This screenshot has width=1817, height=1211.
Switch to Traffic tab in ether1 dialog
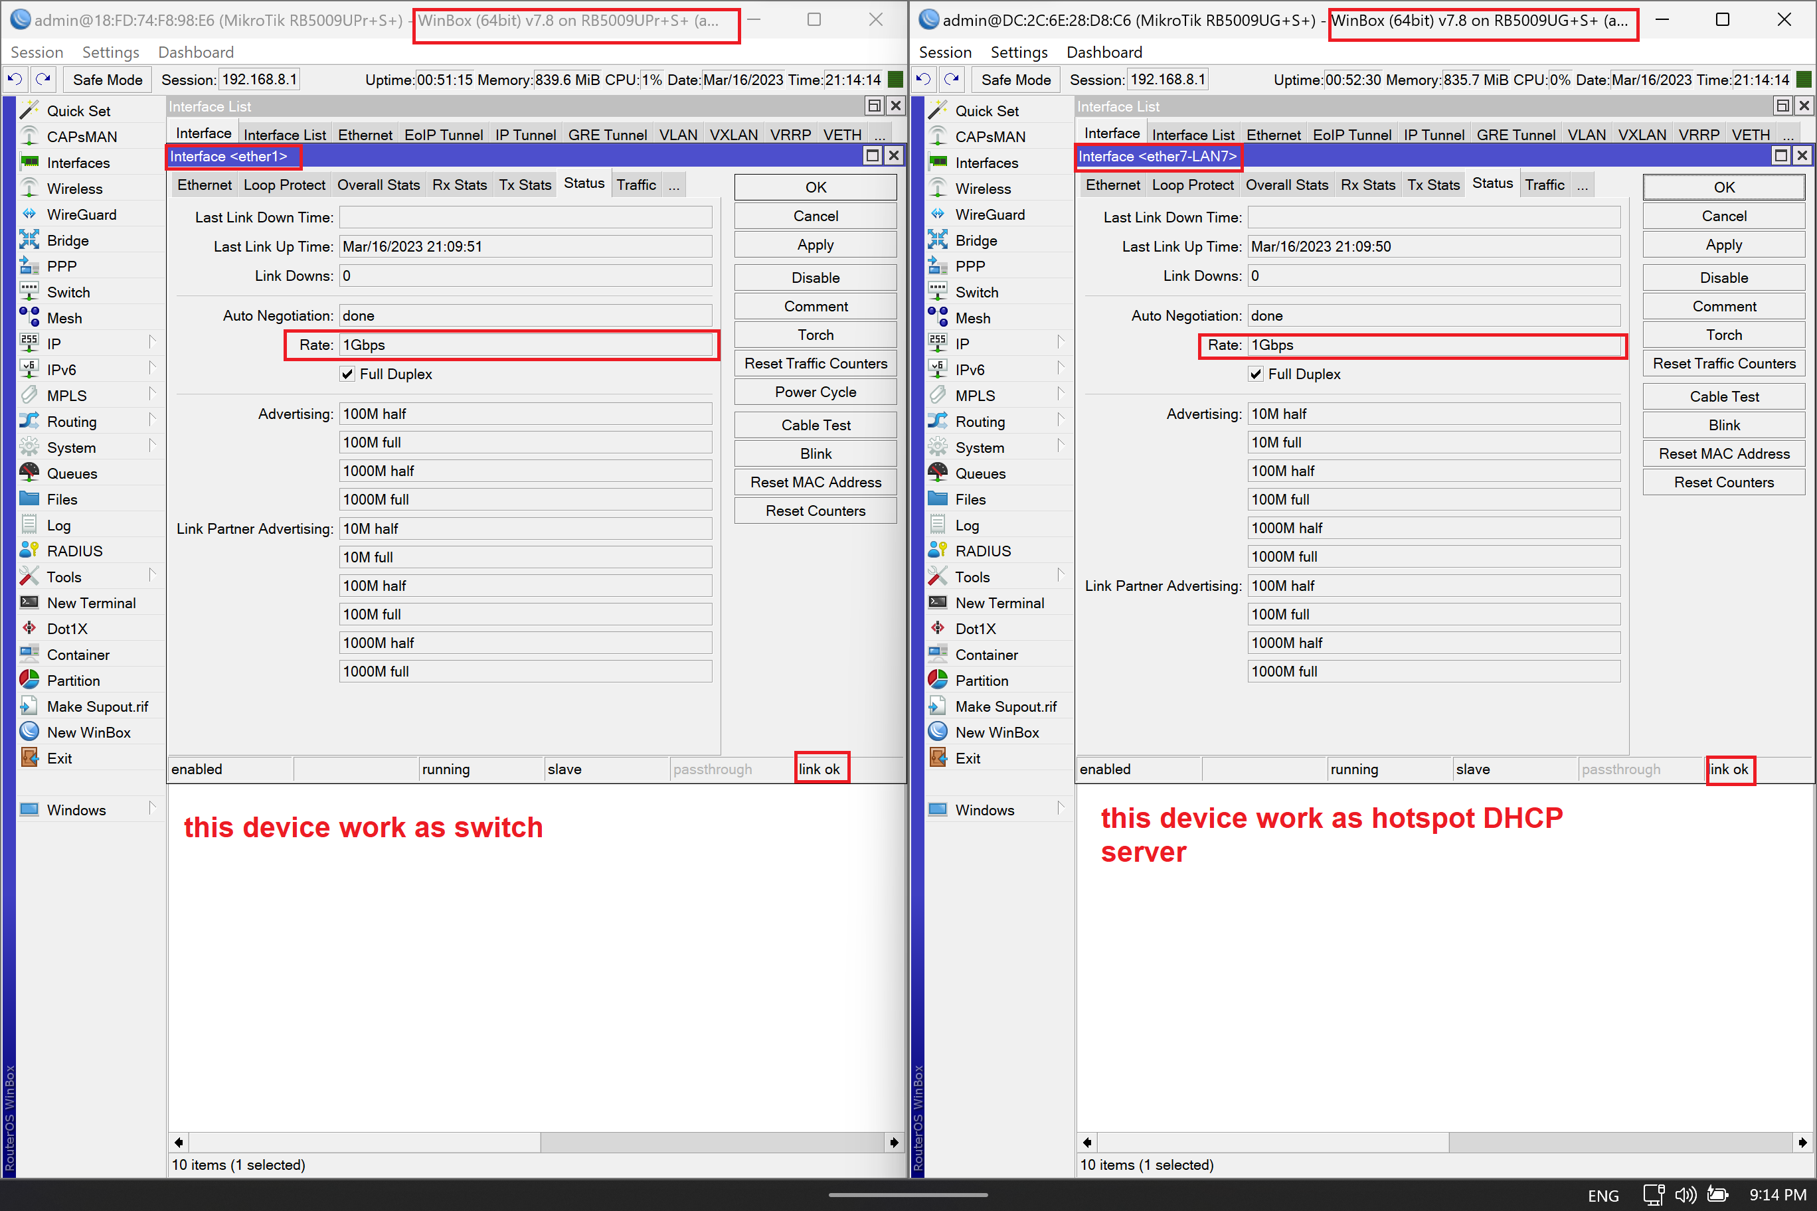[x=636, y=185]
